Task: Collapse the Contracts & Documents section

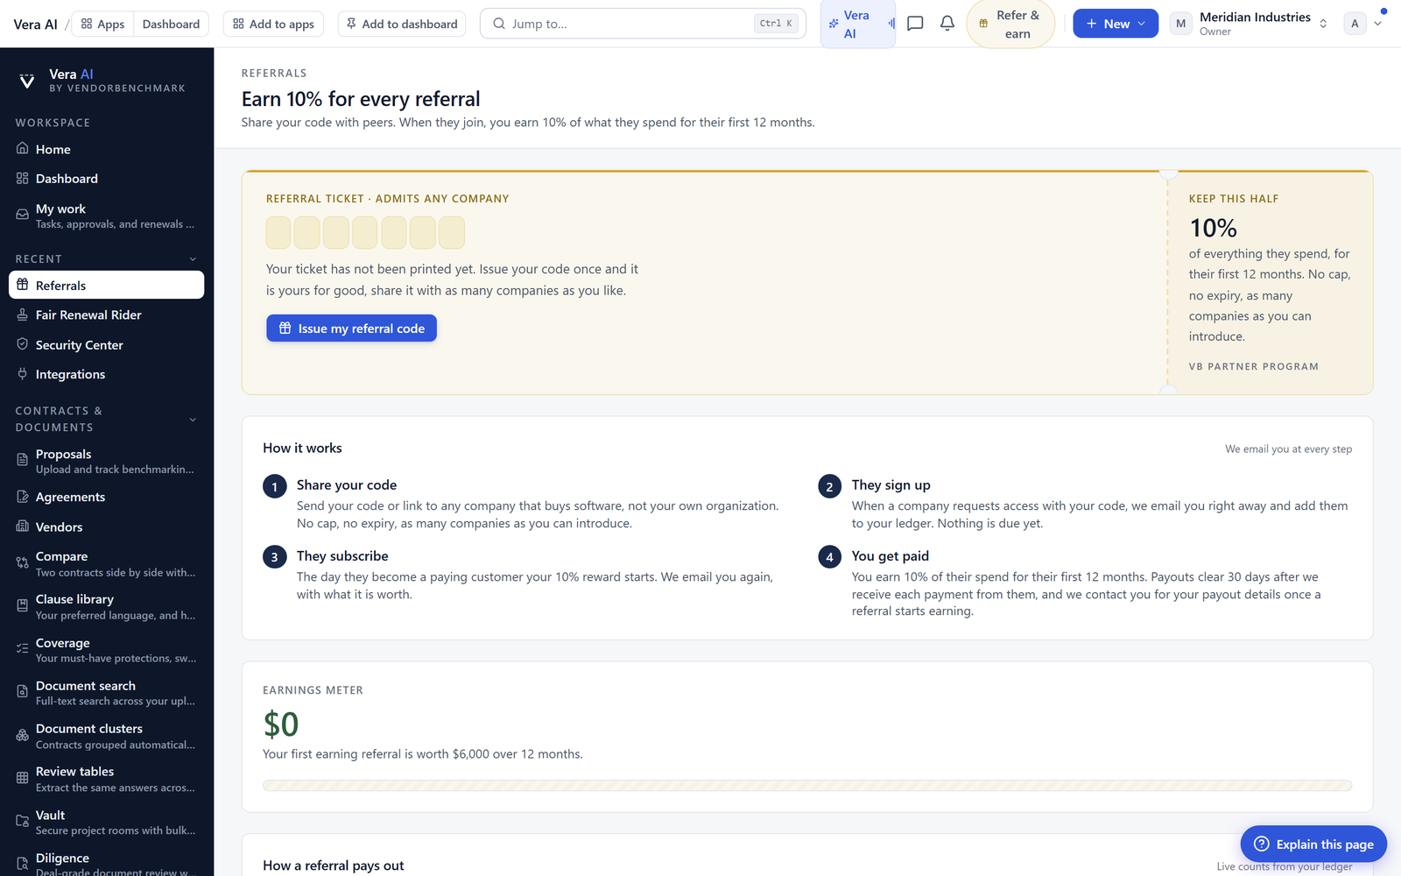Action: pyautogui.click(x=193, y=420)
